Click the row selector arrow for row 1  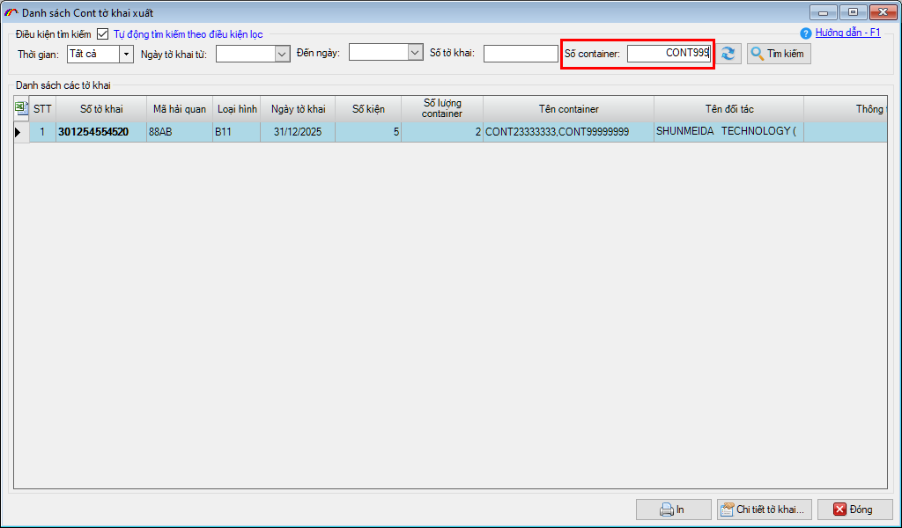tap(18, 132)
